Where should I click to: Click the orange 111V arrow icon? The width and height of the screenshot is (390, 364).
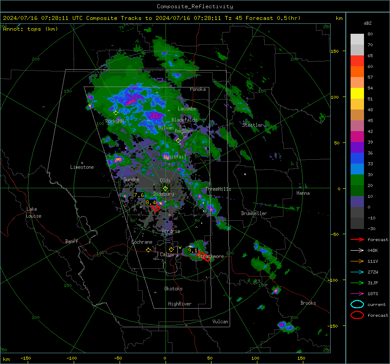(357, 261)
